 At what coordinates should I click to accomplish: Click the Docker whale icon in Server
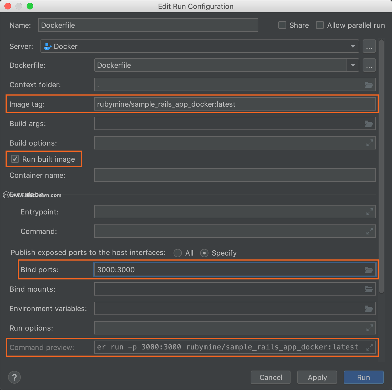[48, 46]
